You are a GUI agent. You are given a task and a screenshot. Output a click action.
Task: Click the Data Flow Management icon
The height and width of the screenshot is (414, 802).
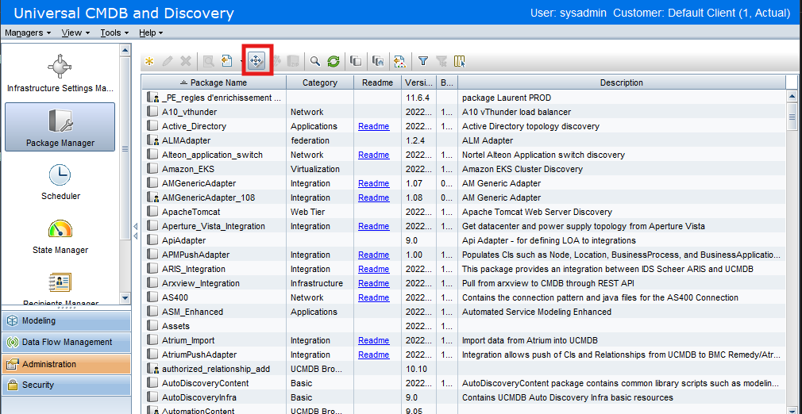tap(11, 343)
